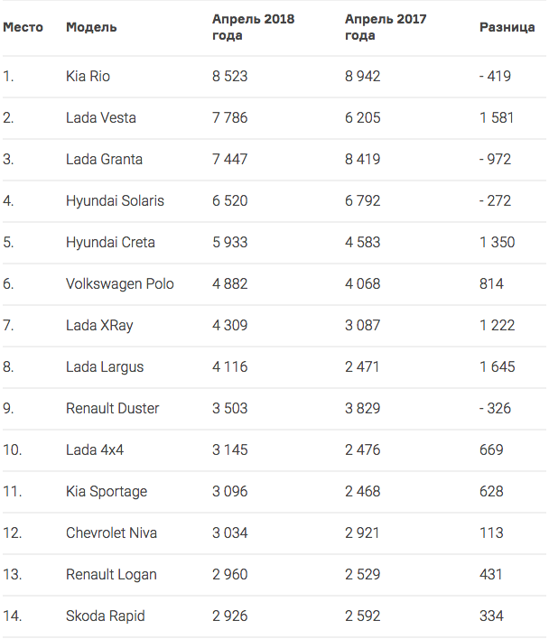This screenshot has width=549, height=639.
Task: Click the Разница column header
Action: (x=507, y=27)
